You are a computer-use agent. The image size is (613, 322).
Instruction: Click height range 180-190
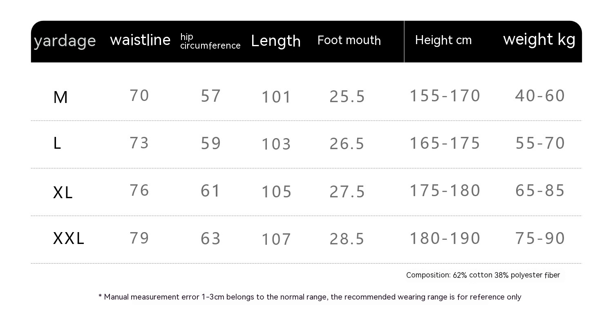tap(445, 239)
